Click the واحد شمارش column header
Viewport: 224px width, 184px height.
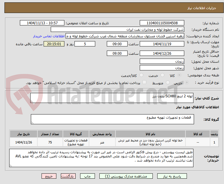102,134
